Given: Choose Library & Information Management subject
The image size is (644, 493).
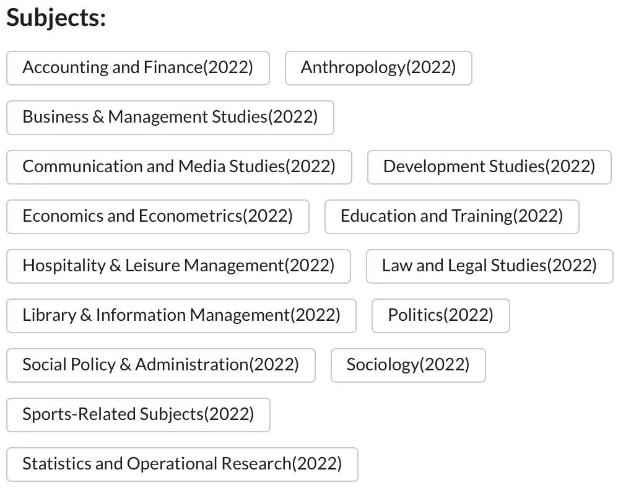Looking at the screenshot, I should [x=181, y=315].
